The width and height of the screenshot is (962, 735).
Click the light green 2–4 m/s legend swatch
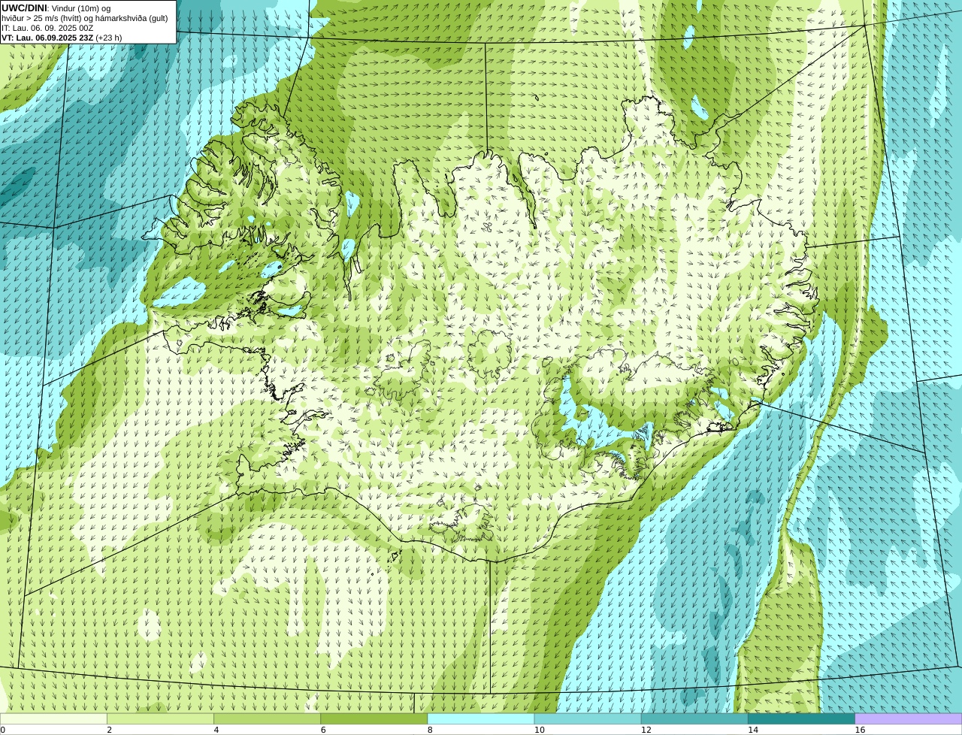pos(160,718)
